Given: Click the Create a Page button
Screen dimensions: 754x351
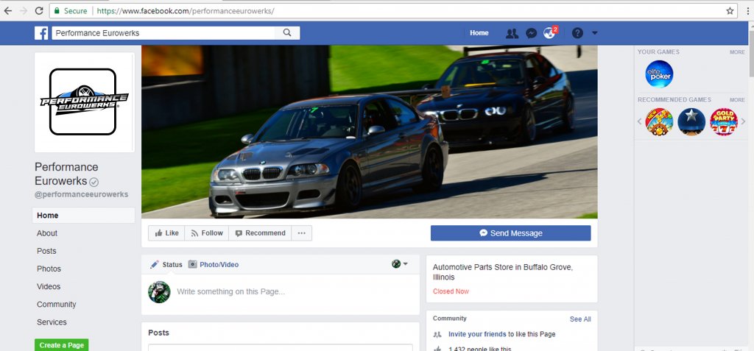Looking at the screenshot, I should pos(62,345).
